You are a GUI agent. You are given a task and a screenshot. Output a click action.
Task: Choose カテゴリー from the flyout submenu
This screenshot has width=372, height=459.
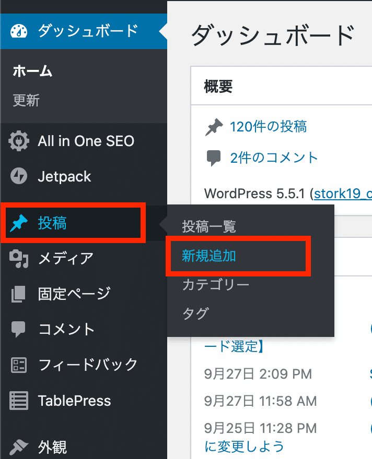216,285
